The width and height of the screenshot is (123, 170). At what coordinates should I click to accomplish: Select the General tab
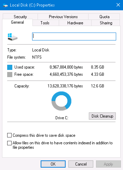coord(17,22)
